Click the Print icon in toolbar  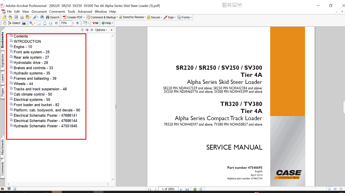[22, 17]
